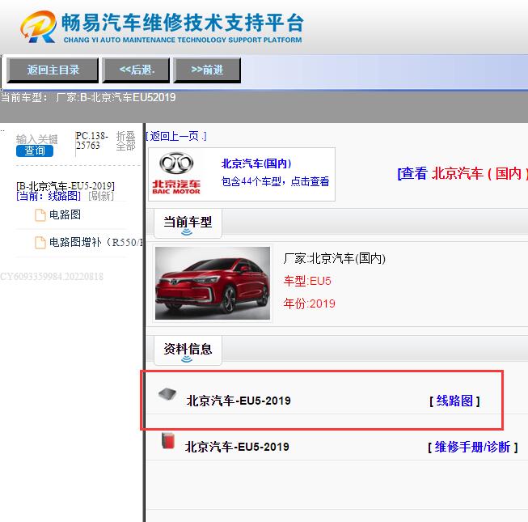Click the [当前：线路图] link in sidebar
The image size is (528, 522).
point(49,196)
